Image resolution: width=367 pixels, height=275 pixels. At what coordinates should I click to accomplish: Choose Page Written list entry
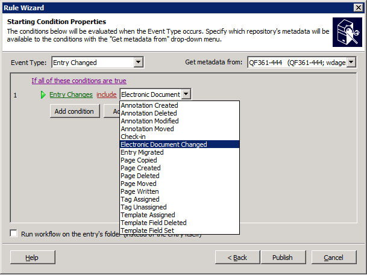[x=139, y=191]
